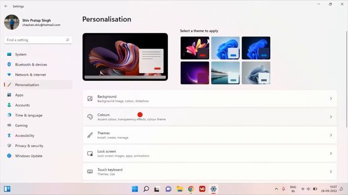This screenshot has height=195, width=348.
Task: Click the Windows Update sync icon
Action: (x=9, y=155)
